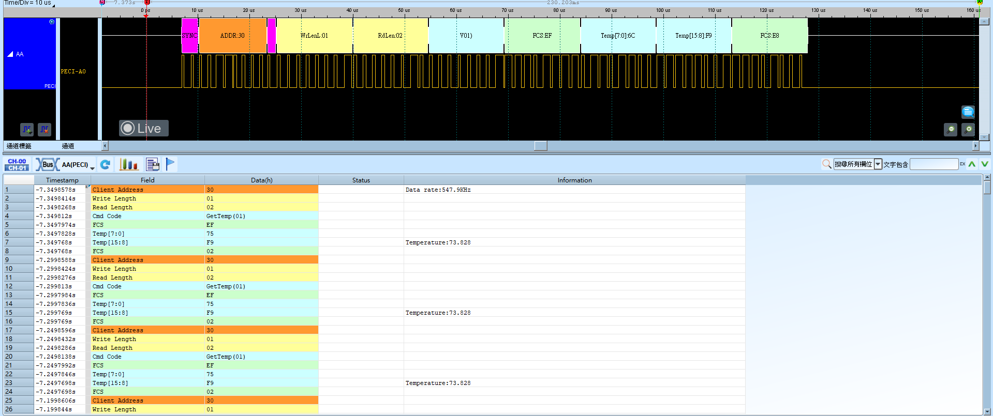Click the Field column header
This screenshot has height=416, width=993.
(x=147, y=180)
